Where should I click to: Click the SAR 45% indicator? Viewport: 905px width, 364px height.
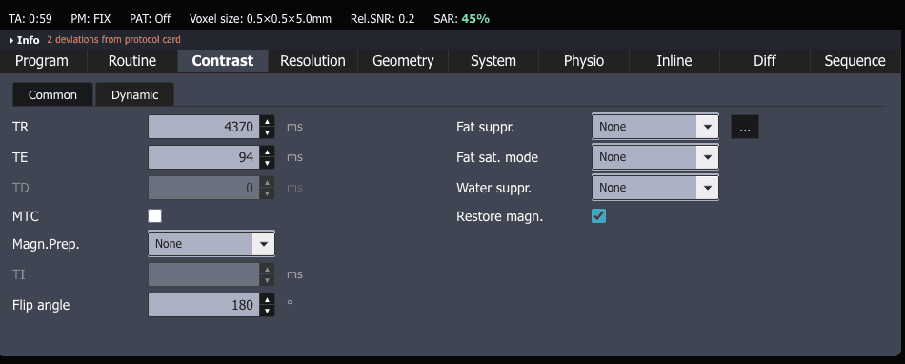(461, 19)
